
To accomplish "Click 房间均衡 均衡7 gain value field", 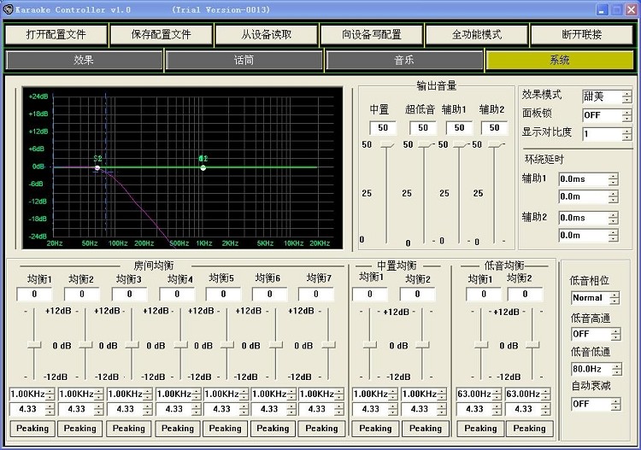I will coord(316,294).
